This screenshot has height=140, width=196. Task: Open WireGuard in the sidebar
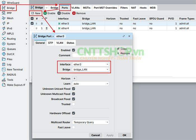click(13, 3)
